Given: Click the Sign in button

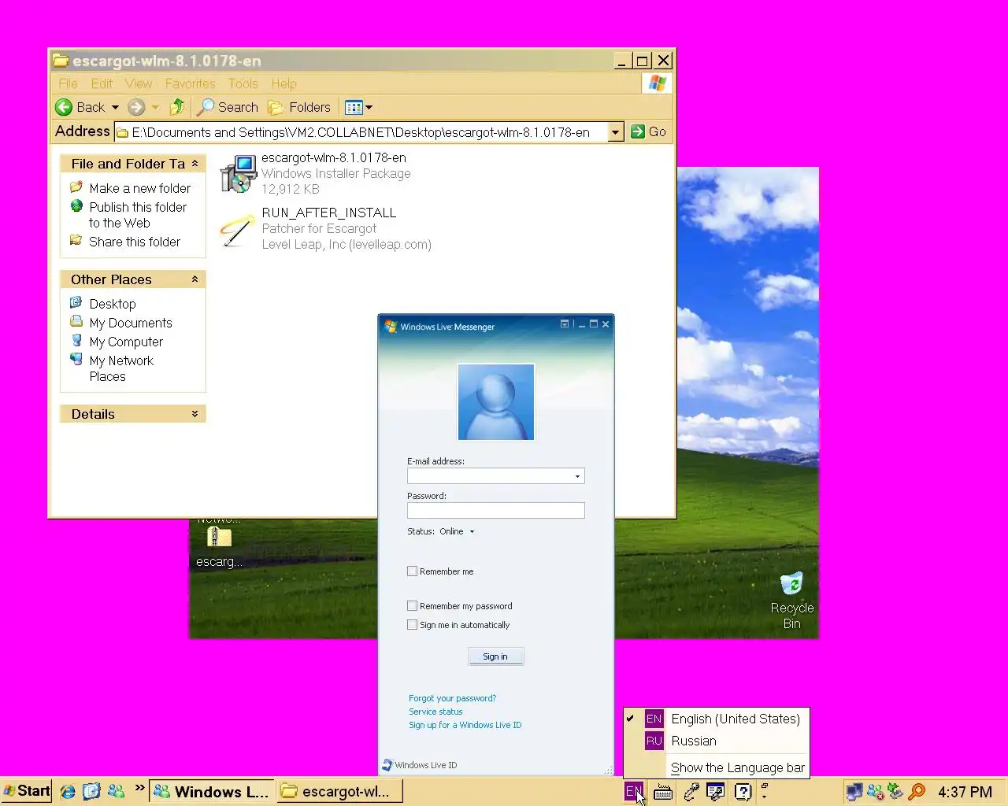Looking at the screenshot, I should click(x=495, y=656).
